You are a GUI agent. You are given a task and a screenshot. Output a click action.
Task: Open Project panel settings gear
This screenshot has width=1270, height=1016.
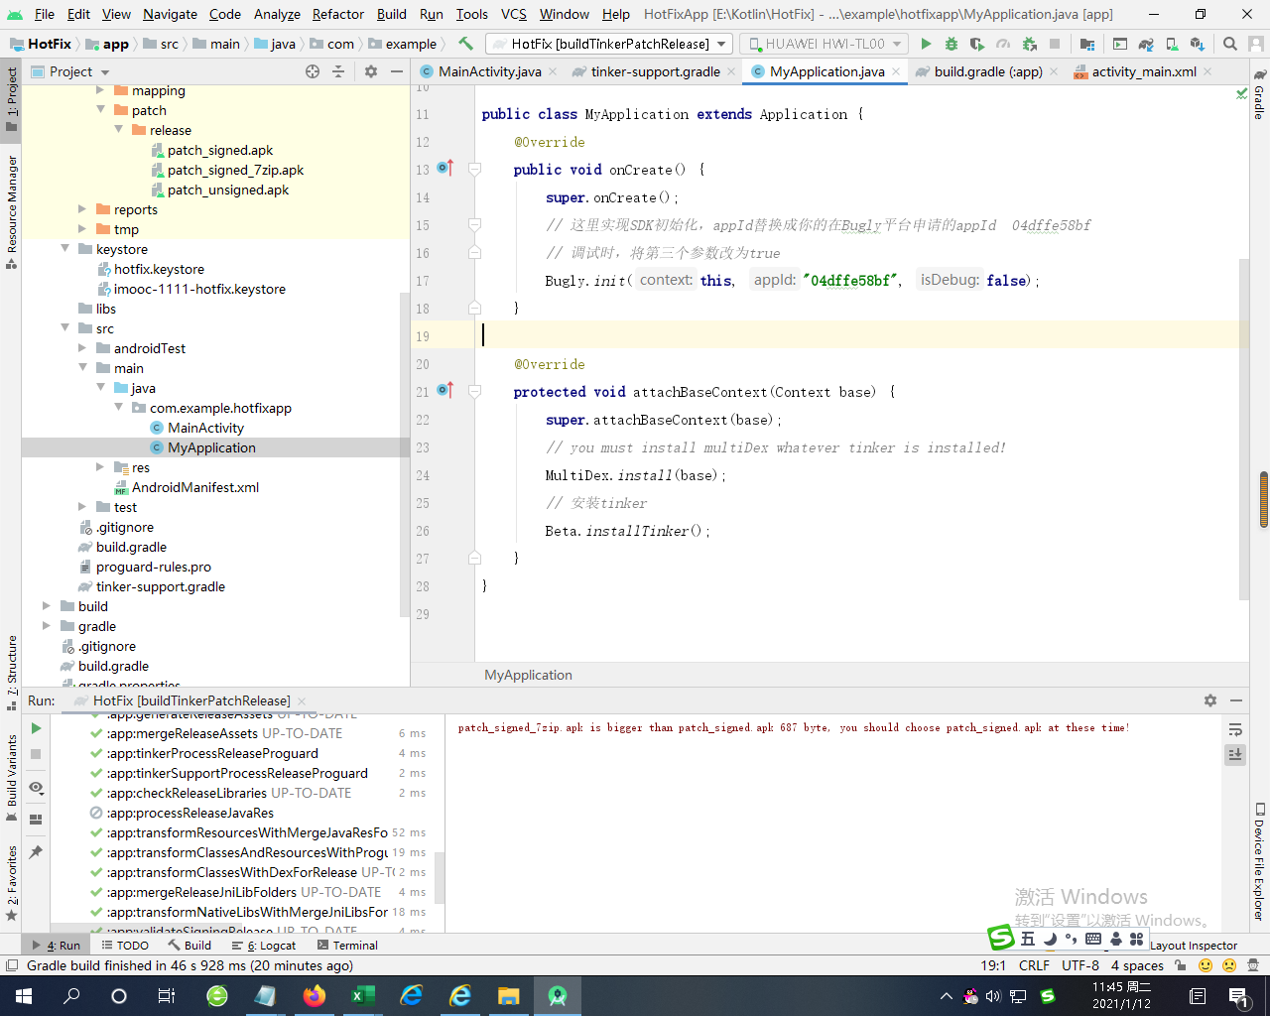[371, 71]
